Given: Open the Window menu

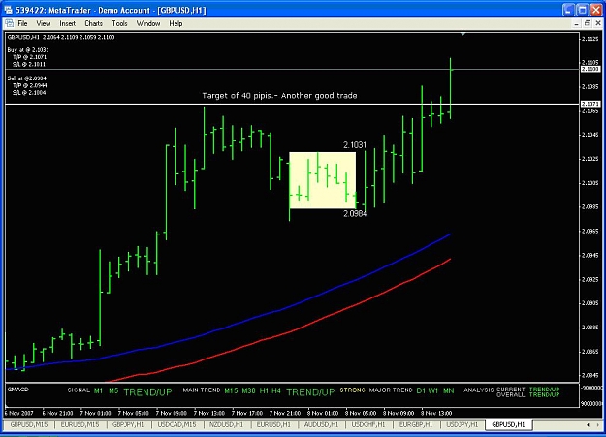Looking at the screenshot, I should [x=148, y=23].
